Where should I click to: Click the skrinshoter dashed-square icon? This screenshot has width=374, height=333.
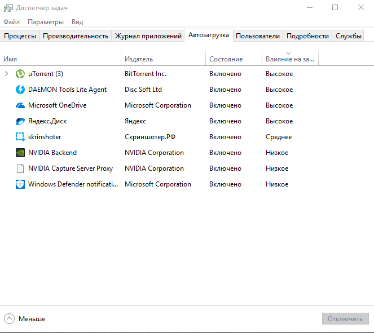pos(20,137)
